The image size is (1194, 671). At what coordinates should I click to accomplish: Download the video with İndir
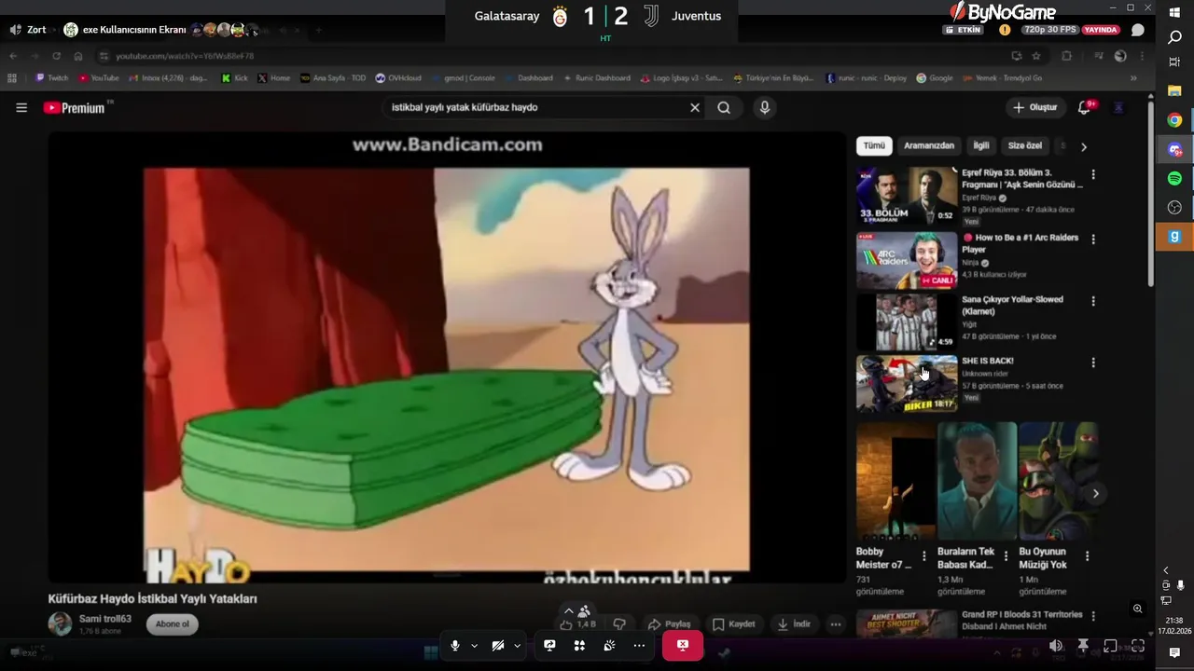(x=794, y=624)
